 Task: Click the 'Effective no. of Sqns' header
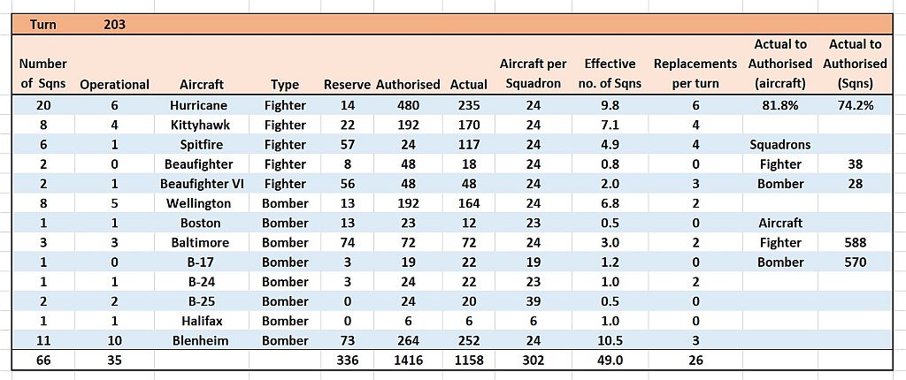[x=610, y=73]
